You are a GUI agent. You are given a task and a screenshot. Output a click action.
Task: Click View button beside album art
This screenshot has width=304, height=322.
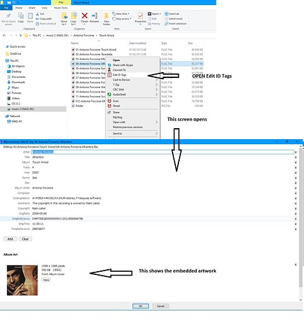[46, 280]
